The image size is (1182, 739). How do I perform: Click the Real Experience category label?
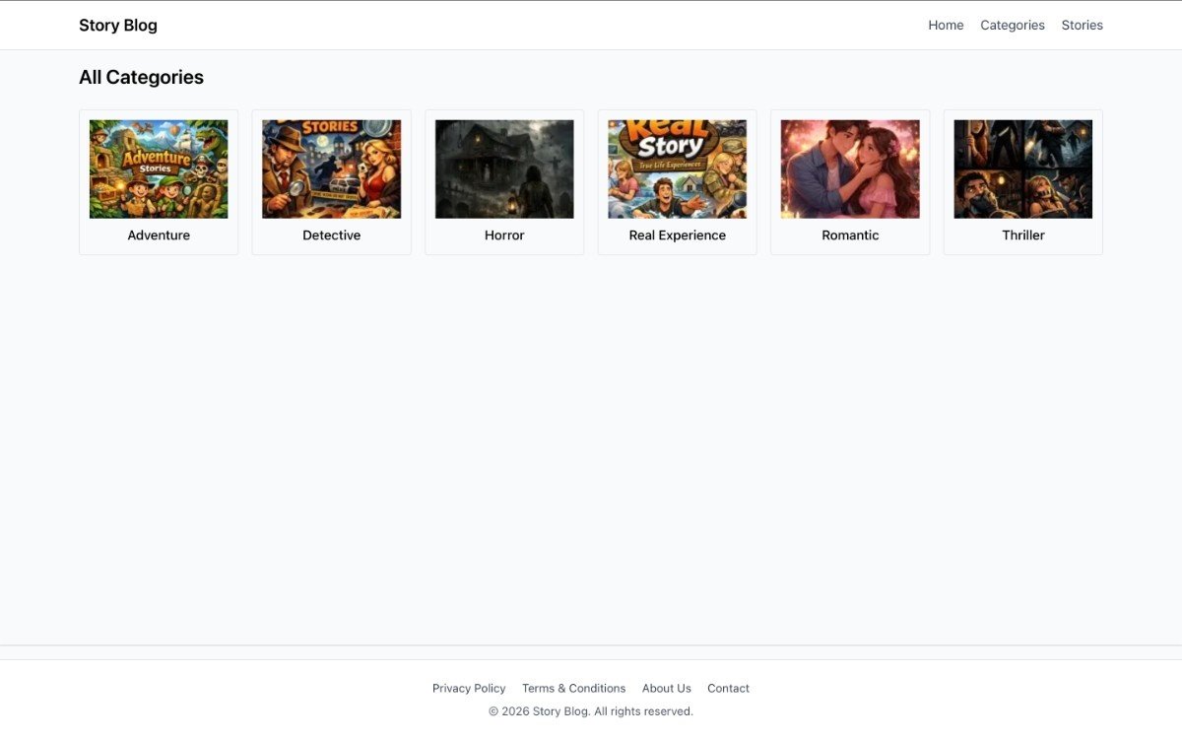pyautogui.click(x=678, y=235)
